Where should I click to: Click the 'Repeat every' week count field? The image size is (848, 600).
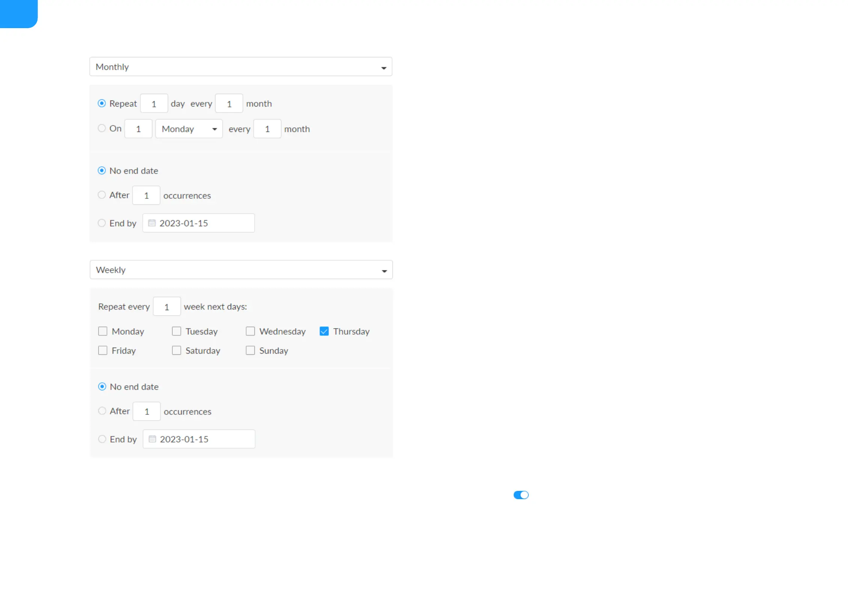click(167, 307)
